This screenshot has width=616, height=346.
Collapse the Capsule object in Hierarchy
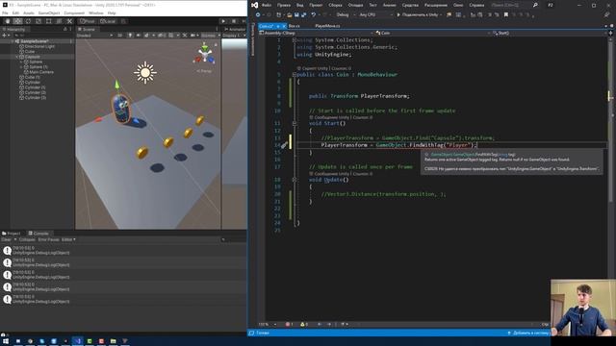tap(17, 57)
